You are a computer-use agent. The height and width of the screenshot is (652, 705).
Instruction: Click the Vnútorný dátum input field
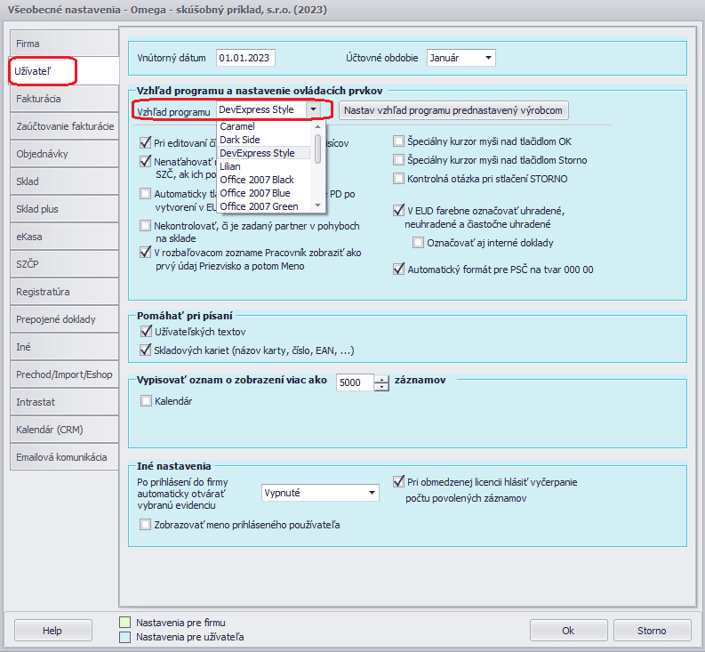[x=245, y=58]
